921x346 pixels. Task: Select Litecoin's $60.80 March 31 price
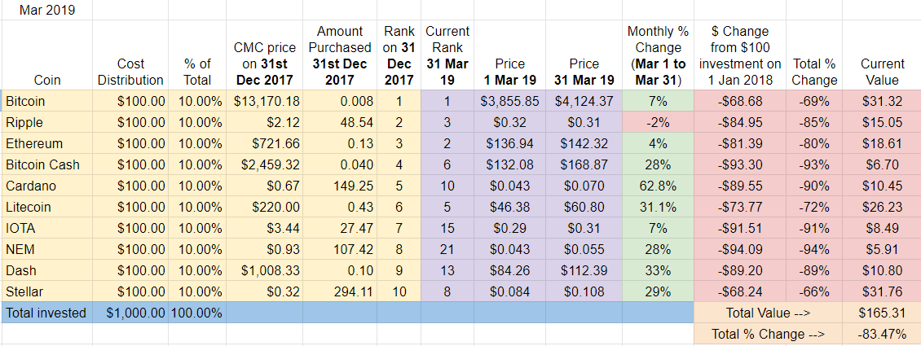click(584, 207)
